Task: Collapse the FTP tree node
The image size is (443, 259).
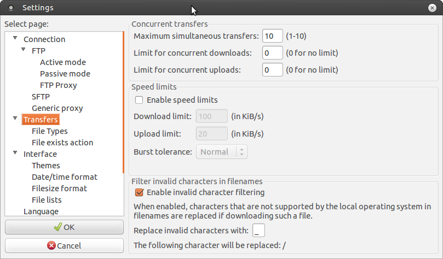Action: click(x=23, y=51)
